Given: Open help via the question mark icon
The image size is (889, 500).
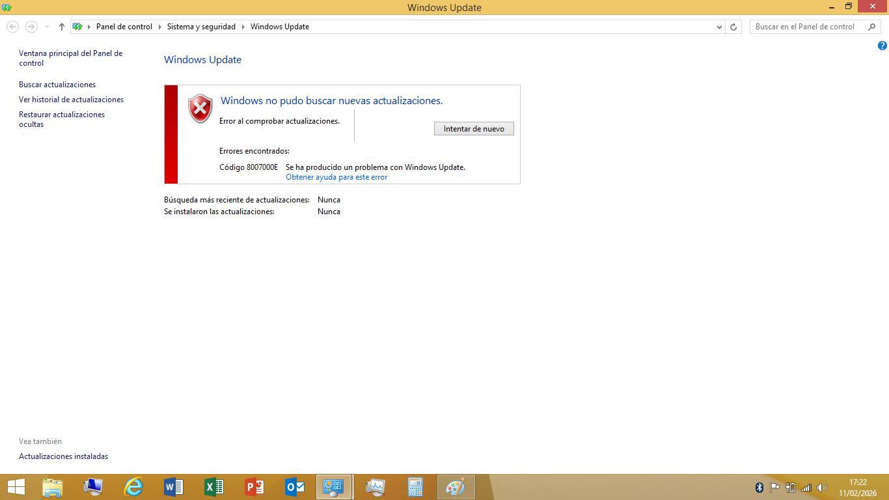Looking at the screenshot, I should point(883,46).
